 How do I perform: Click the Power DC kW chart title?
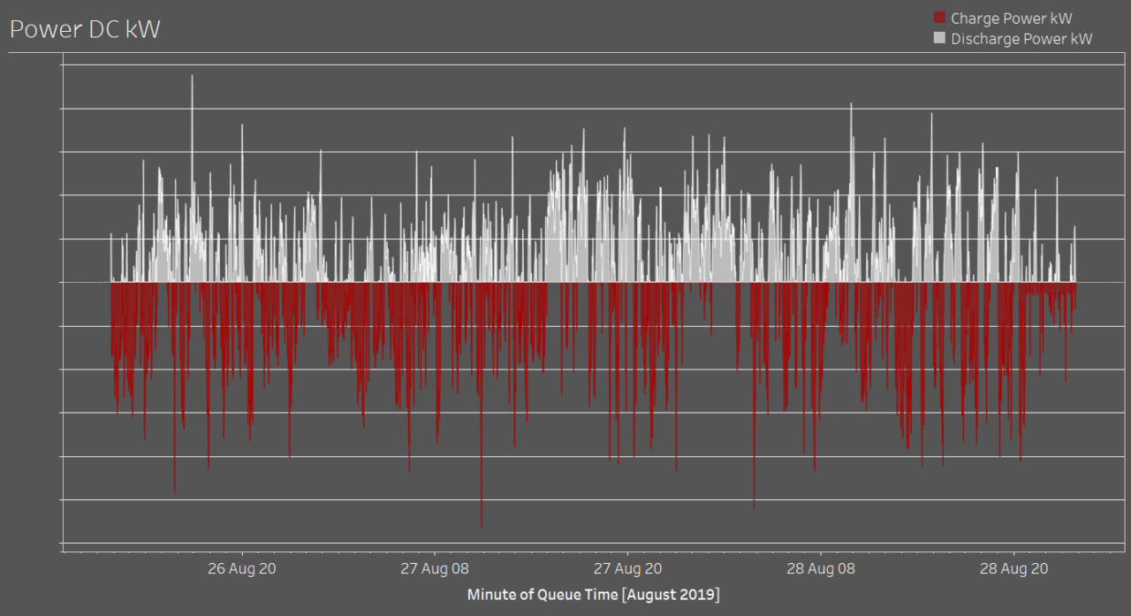click(x=85, y=29)
